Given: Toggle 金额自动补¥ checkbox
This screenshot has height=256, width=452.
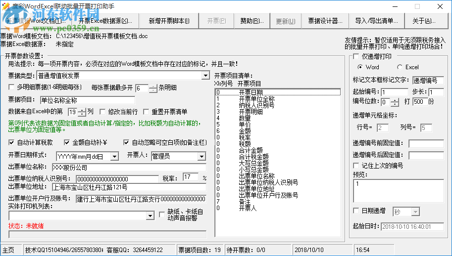Looking at the screenshot, I should click(67, 142).
